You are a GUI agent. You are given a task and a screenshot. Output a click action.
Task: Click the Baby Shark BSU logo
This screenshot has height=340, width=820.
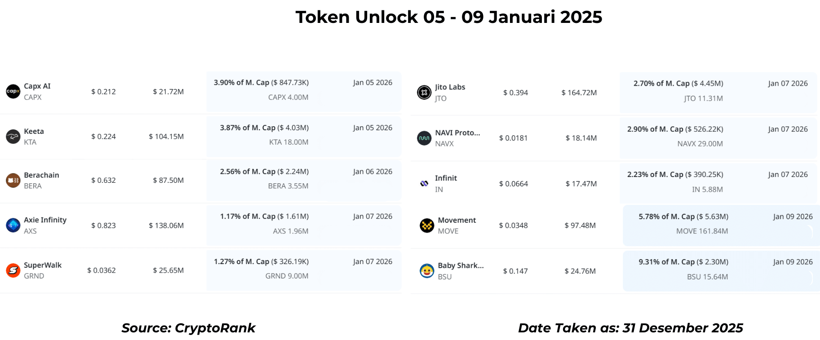pyautogui.click(x=427, y=271)
